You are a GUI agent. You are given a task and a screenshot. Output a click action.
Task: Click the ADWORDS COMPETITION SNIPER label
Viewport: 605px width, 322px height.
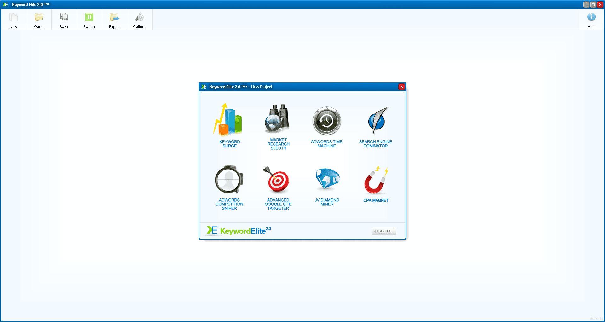pos(229,204)
